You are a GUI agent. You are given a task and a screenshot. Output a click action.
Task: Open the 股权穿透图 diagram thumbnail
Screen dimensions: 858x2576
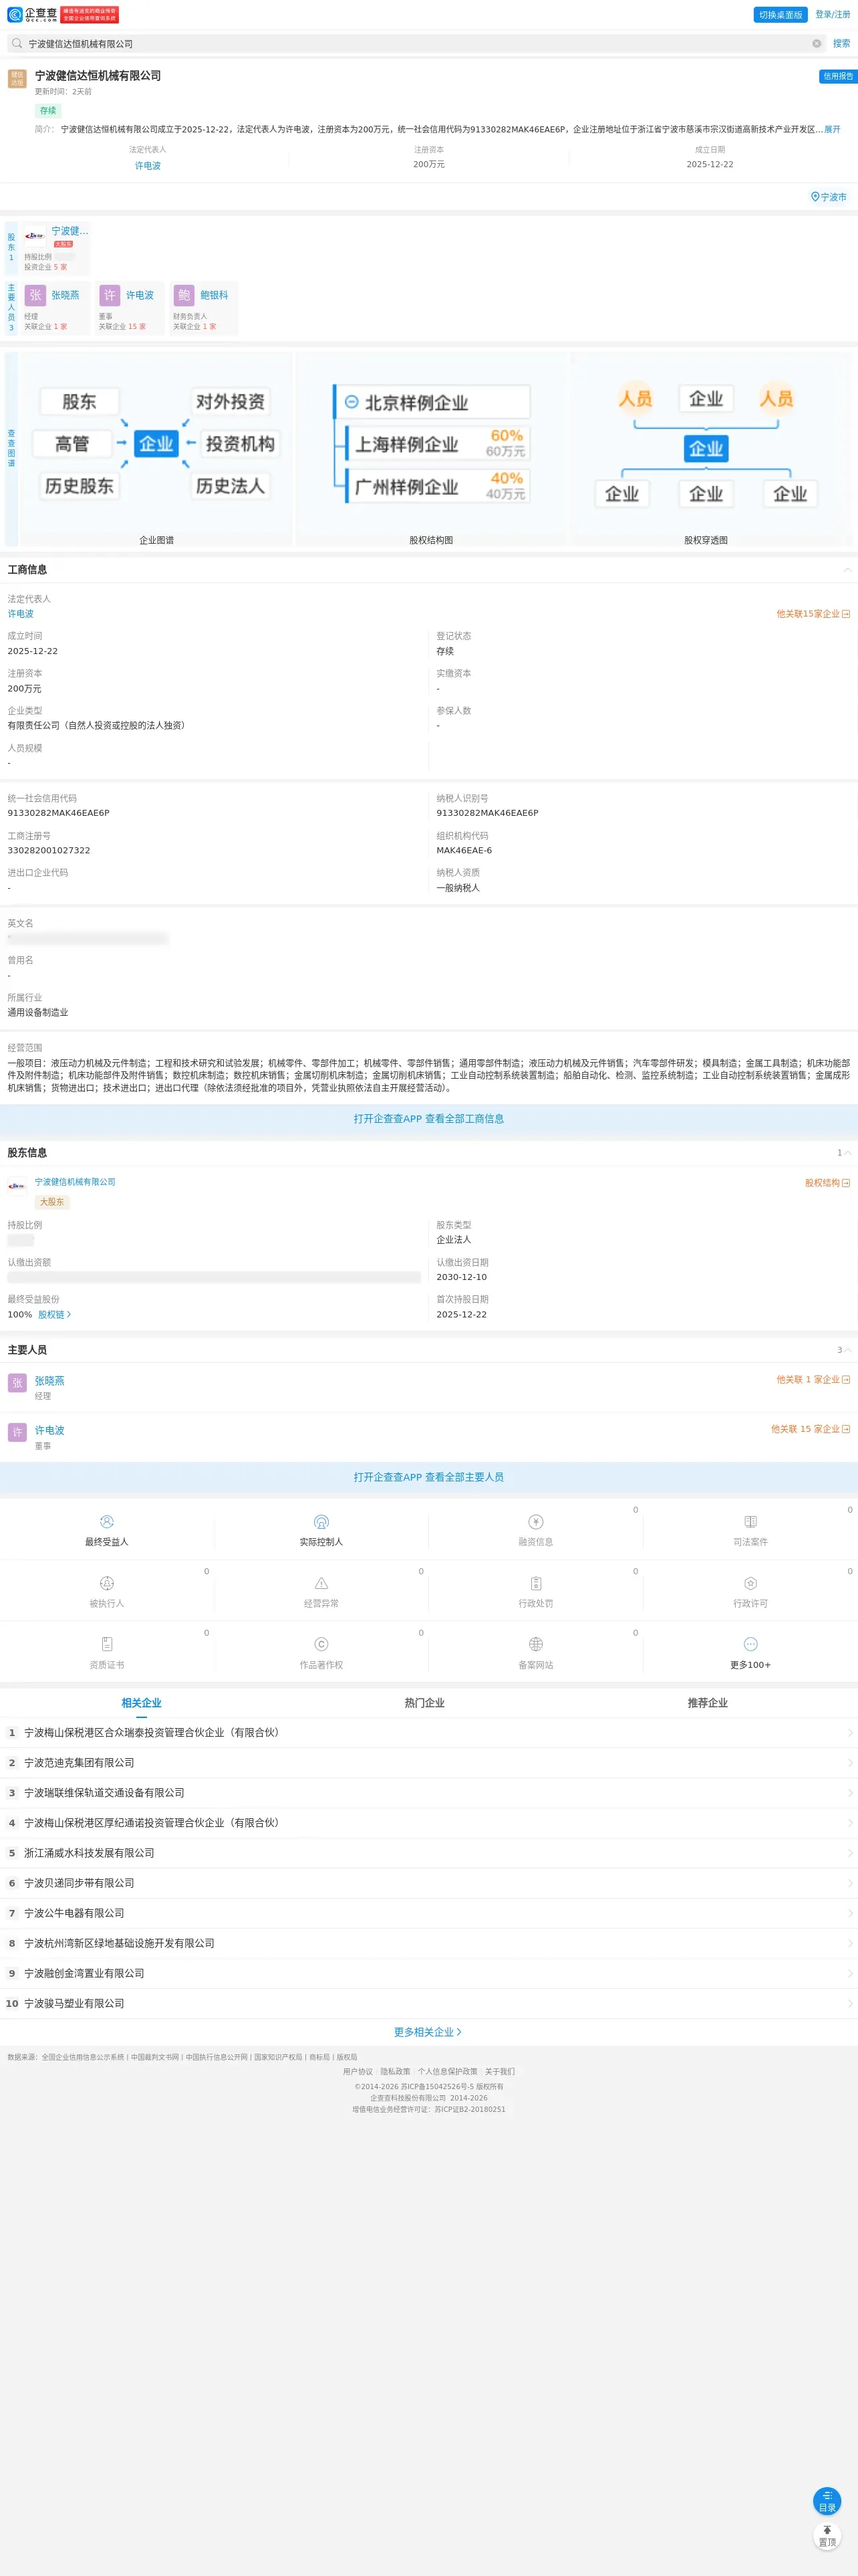pyautogui.click(x=706, y=449)
